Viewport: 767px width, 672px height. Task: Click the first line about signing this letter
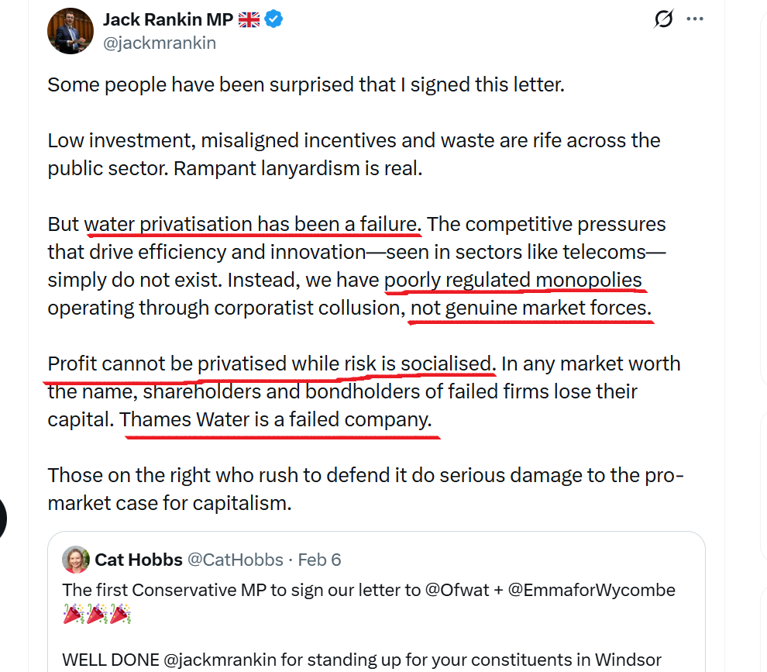pyautogui.click(x=306, y=84)
